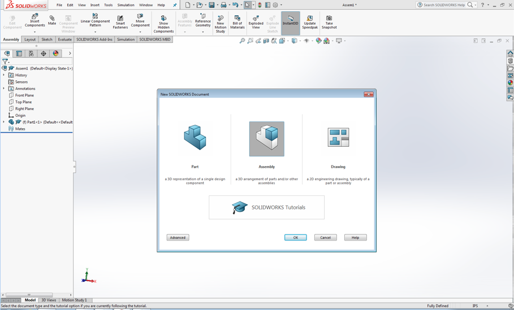Click the New document icon
Screen dimensions: 514x310
pyautogui.click(x=188, y=5)
